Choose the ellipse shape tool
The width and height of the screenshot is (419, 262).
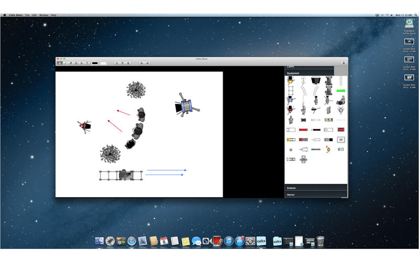click(x=82, y=63)
